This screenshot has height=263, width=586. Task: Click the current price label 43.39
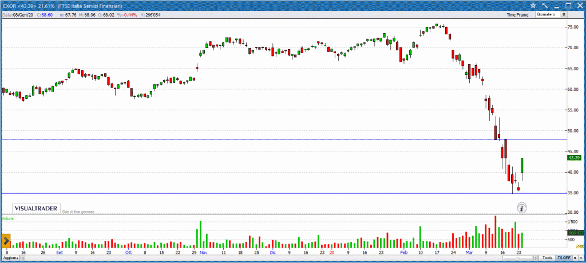pos(573,158)
